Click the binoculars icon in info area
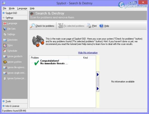Image resolution: width=149 pixels, height=114 pixels. pos(38,41)
